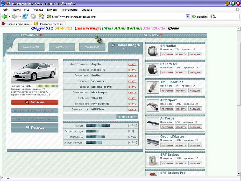The width and height of the screenshot is (241, 181).
Task: Click the Stop loading icon
Action: click(33, 16)
